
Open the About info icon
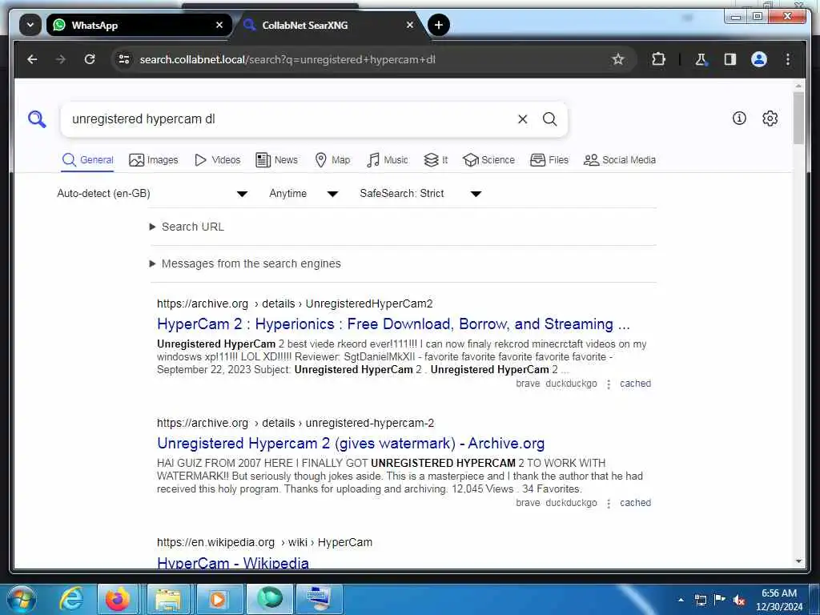(x=739, y=119)
